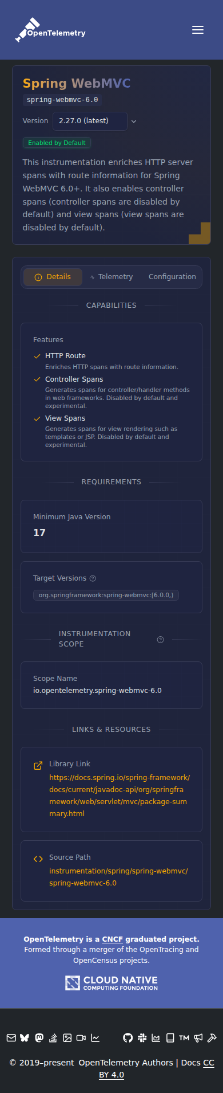Open the Slack icon in footer
The width and height of the screenshot is (223, 1093).
142,1037
